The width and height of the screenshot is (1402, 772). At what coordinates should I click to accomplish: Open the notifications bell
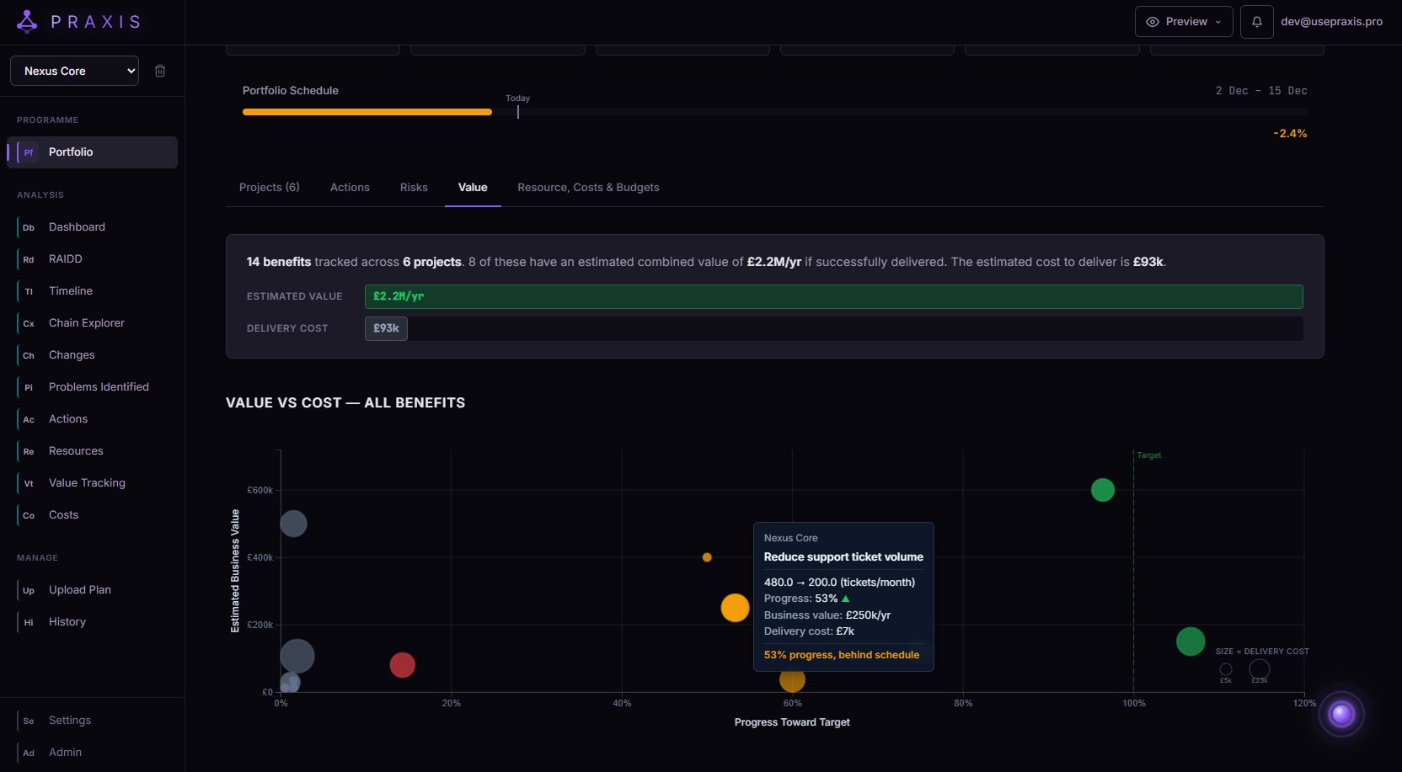tap(1256, 22)
